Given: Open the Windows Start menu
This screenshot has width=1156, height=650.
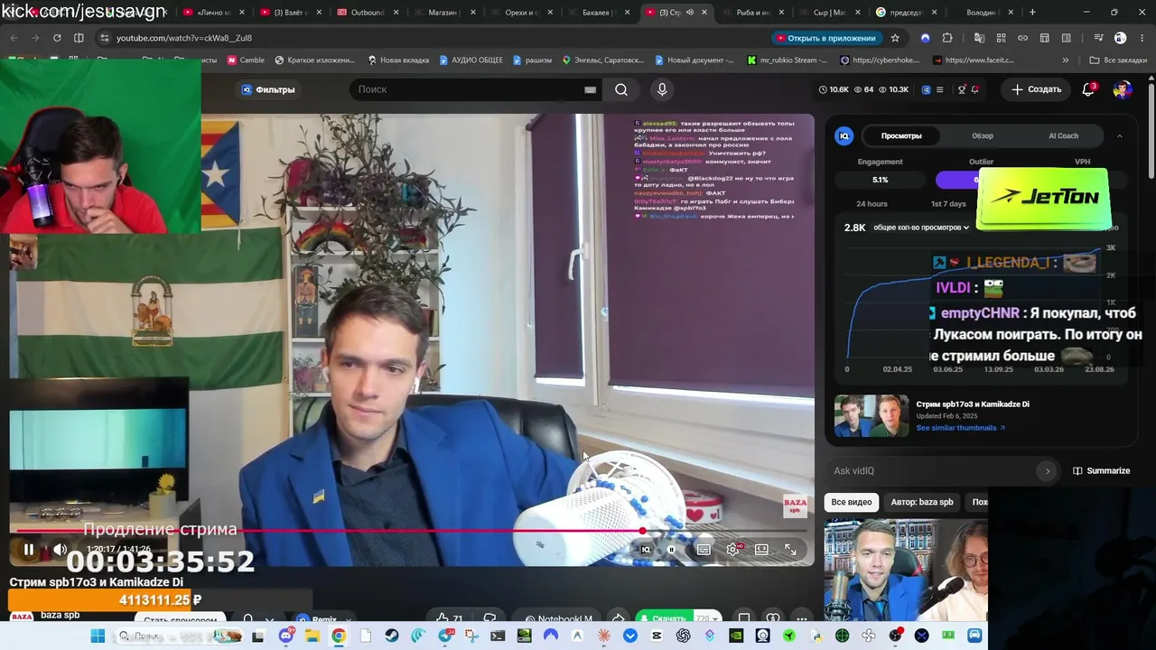Looking at the screenshot, I should (x=98, y=636).
